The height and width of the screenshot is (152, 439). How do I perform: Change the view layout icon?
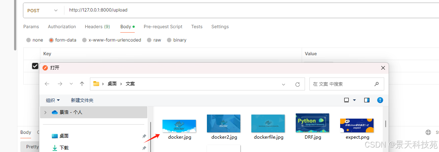tap(346, 100)
